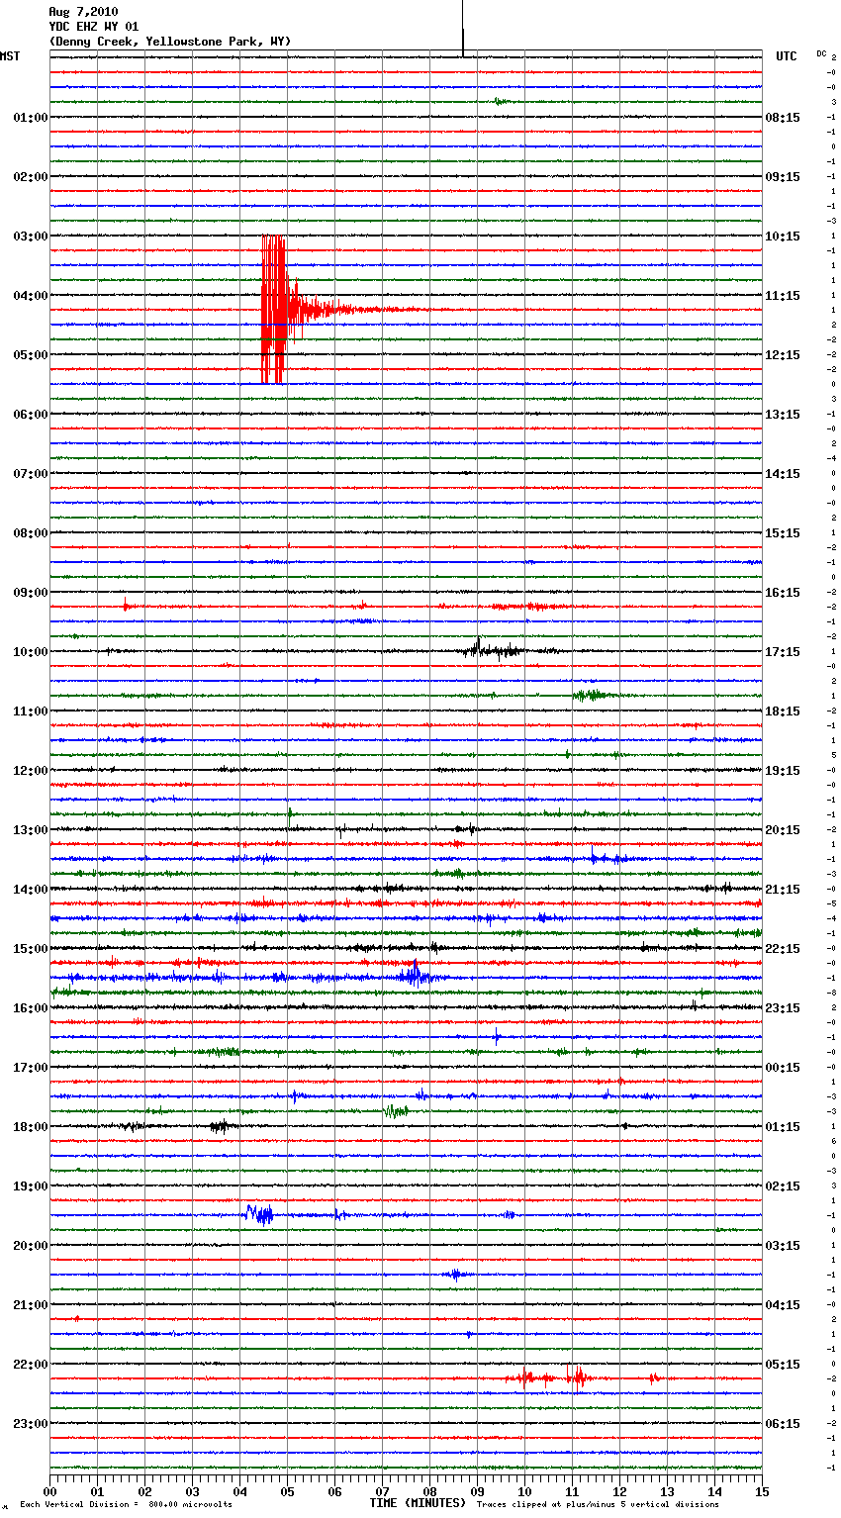Select the 04:00 MST time label
The width and height of the screenshot is (841, 1518).
[x=30, y=296]
